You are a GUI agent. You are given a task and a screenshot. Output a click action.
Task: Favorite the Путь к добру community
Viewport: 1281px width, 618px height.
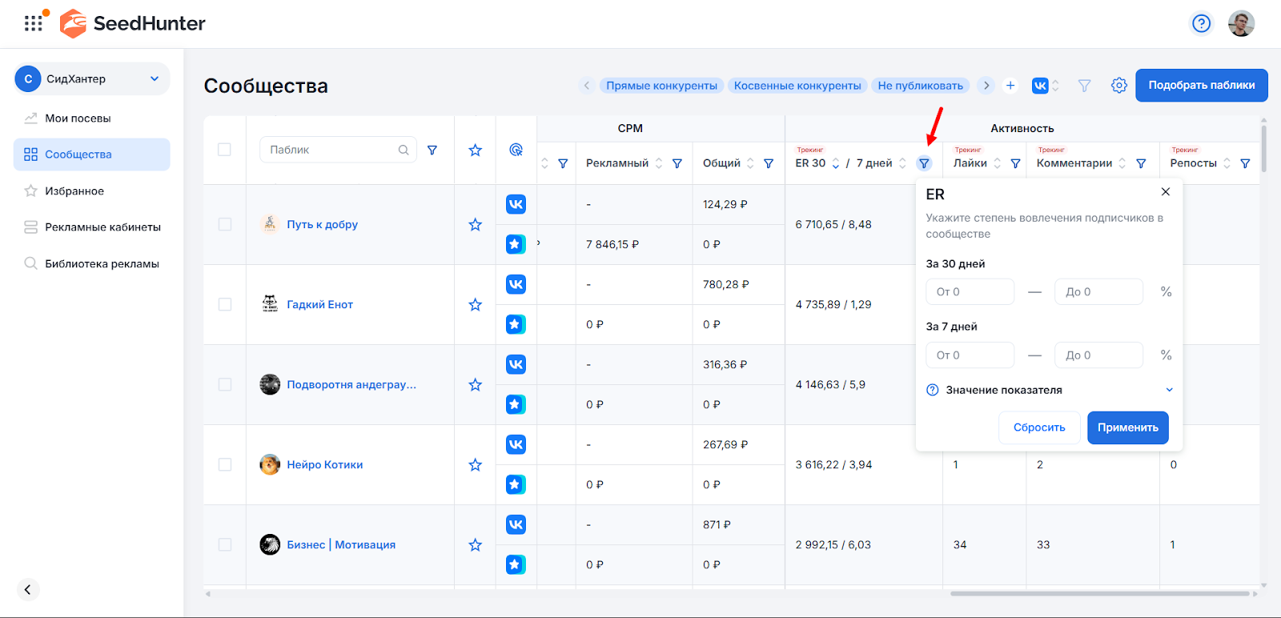coord(475,225)
